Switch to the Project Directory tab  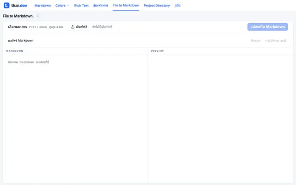click(157, 6)
